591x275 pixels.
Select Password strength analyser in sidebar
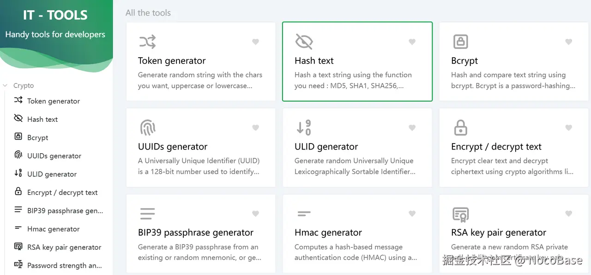(x=64, y=265)
